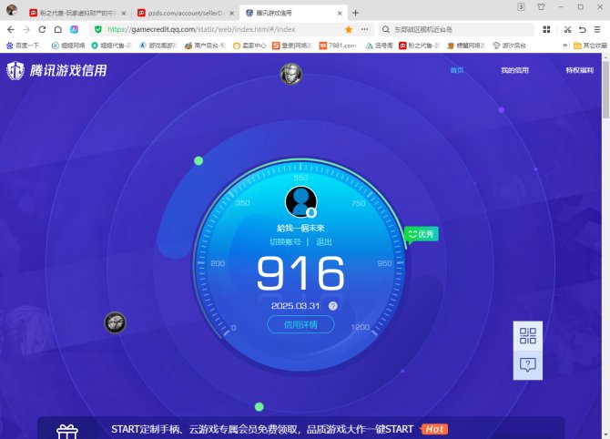This screenshot has height=439, width=610.
Task: Click the forward navigation arrow
Action: tap(26, 29)
